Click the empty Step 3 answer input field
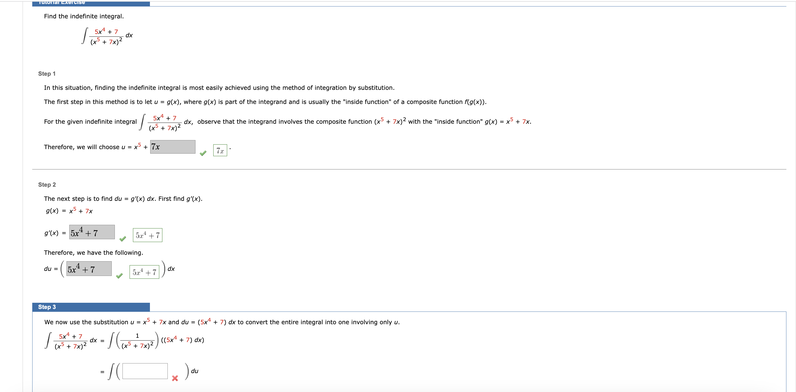Image resolution: width=796 pixels, height=392 pixels. [x=145, y=371]
